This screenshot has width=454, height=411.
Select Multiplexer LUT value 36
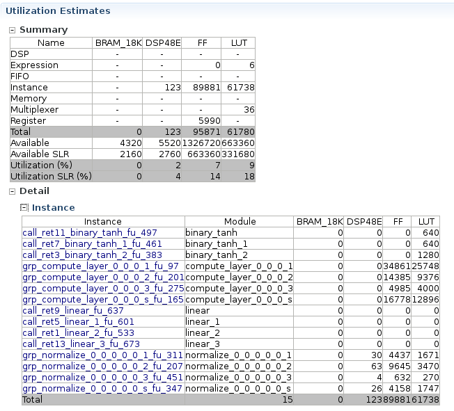249,110
